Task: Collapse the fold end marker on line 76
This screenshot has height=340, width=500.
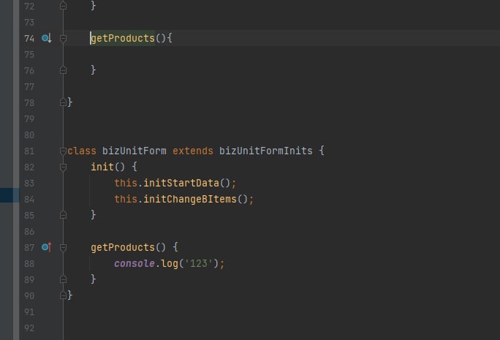Action: pyautogui.click(x=63, y=70)
